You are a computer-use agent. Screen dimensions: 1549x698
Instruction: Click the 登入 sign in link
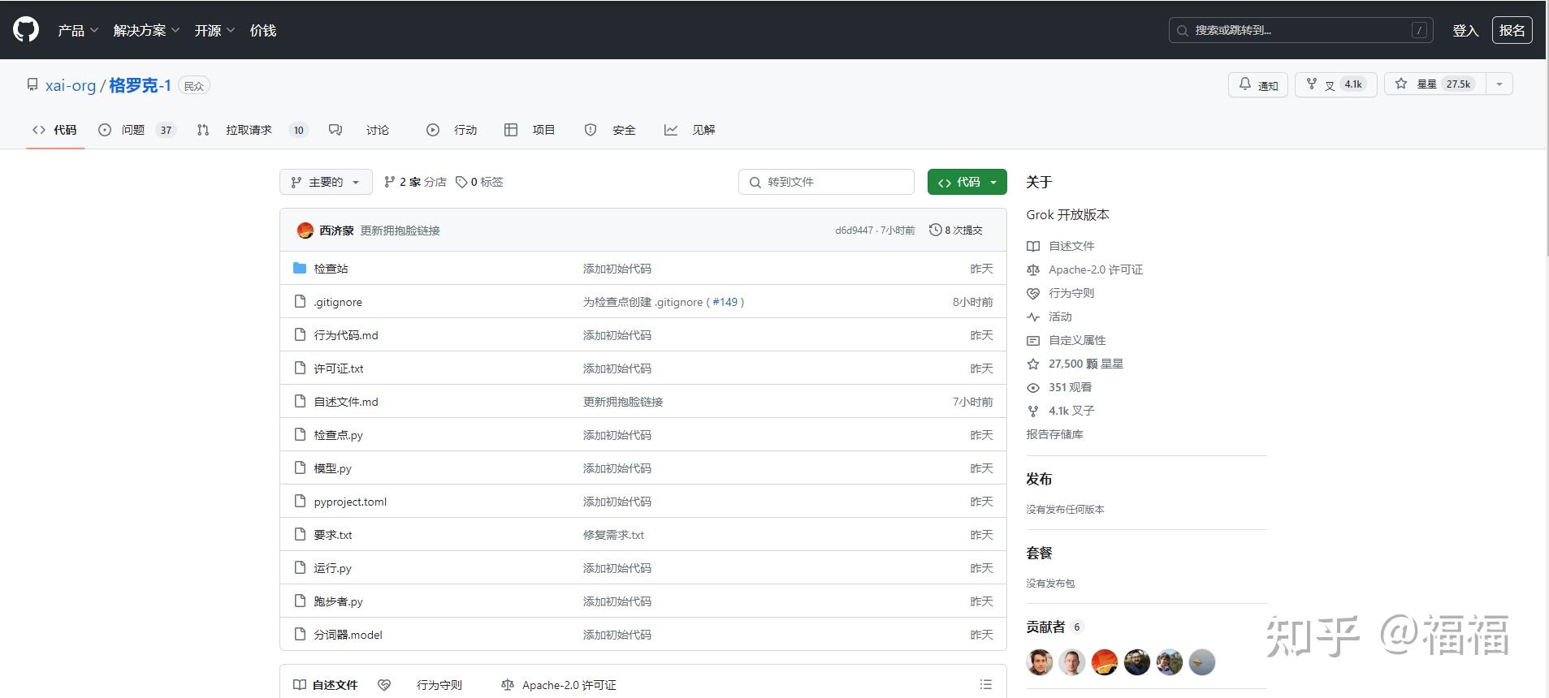pos(1465,30)
